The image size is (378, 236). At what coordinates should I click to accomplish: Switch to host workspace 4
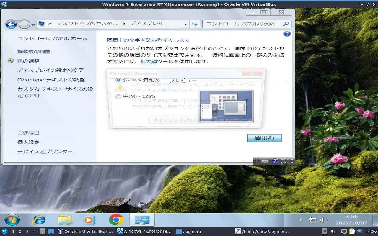[x=35, y=232]
